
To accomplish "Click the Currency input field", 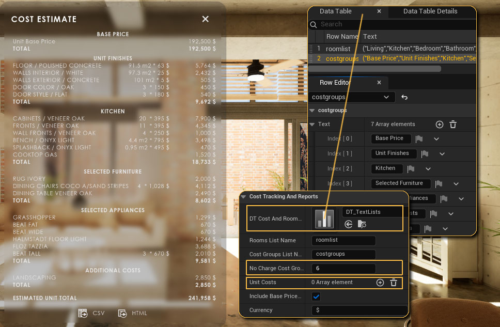I will pyautogui.click(x=359, y=310).
